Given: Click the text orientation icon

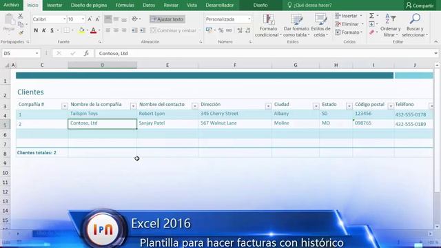Looking at the screenshot, I should click(135, 19).
